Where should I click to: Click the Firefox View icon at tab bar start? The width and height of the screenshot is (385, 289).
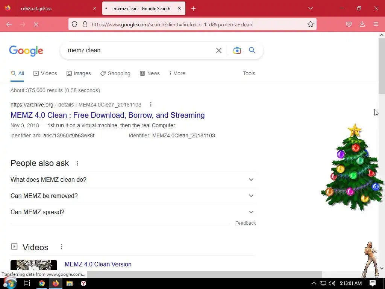pyautogui.click(x=8, y=8)
